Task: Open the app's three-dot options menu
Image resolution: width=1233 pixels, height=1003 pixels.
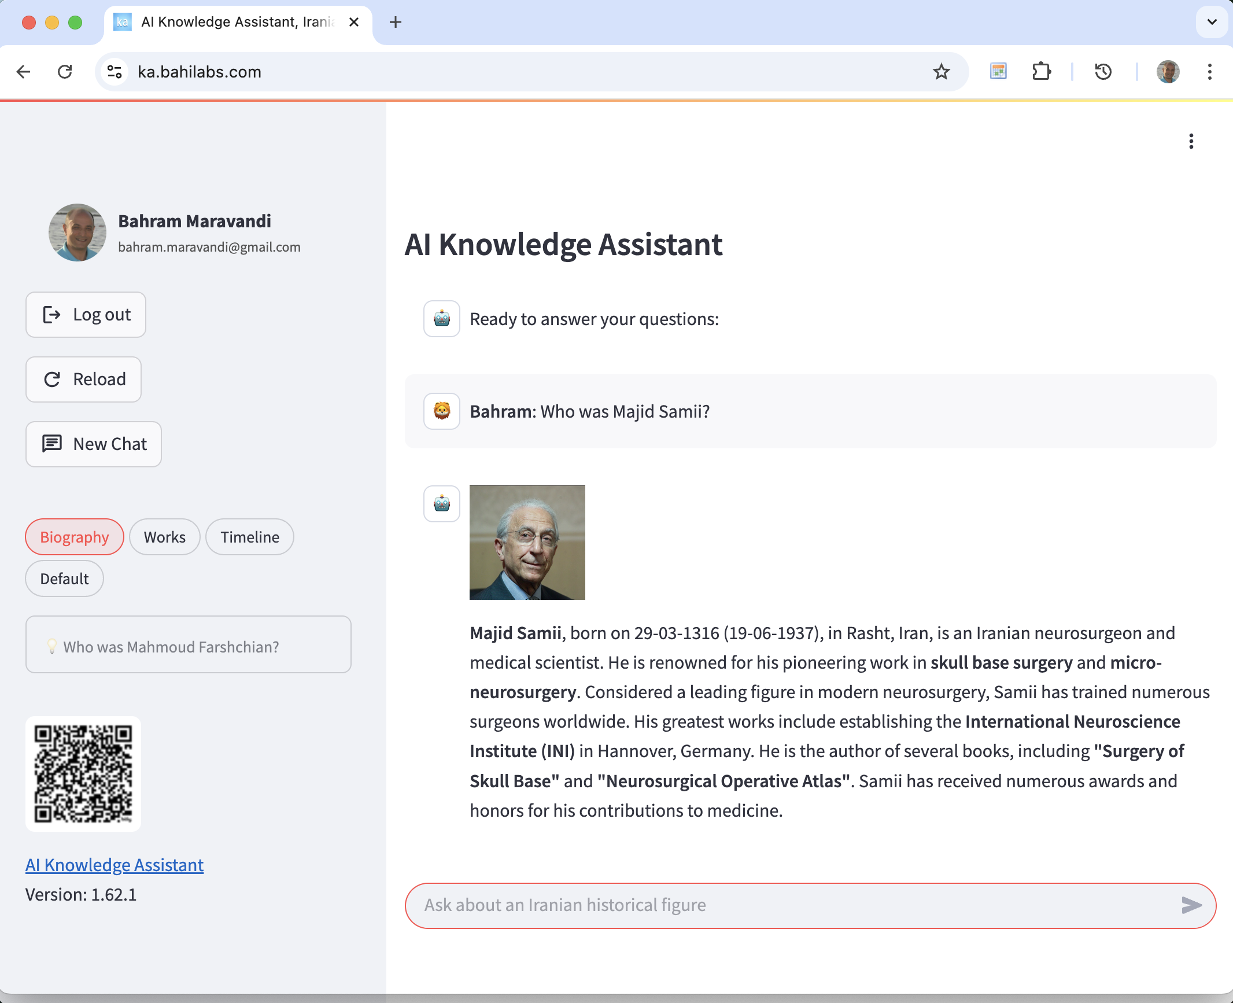Action: (x=1191, y=141)
